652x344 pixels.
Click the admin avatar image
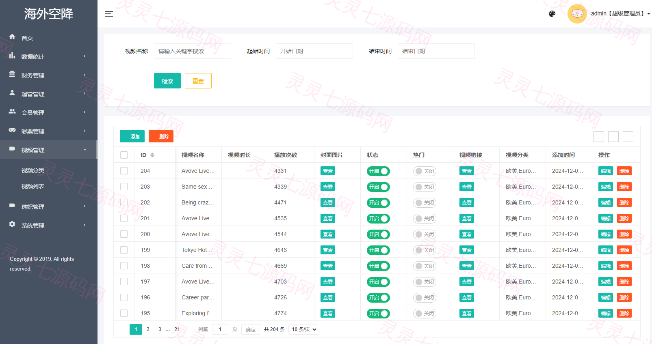(577, 14)
